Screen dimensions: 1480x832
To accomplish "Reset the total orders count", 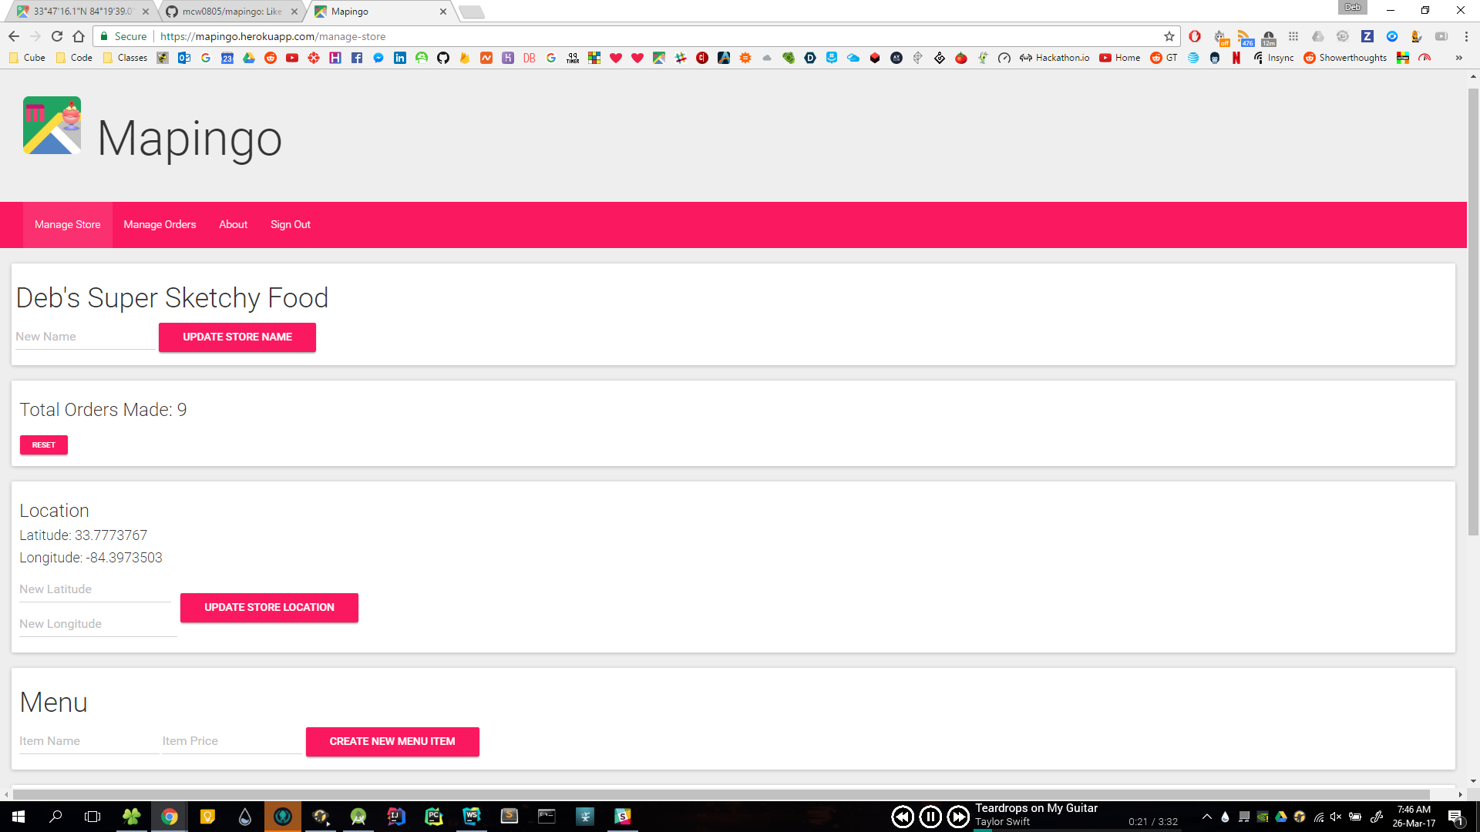I will 44,445.
